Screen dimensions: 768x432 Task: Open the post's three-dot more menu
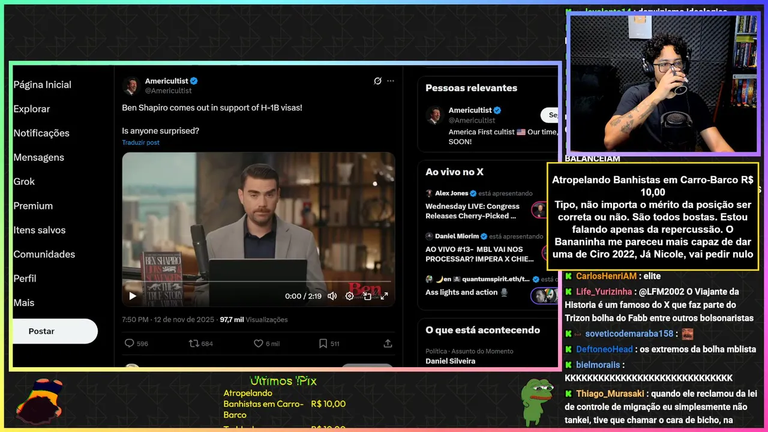(x=391, y=81)
